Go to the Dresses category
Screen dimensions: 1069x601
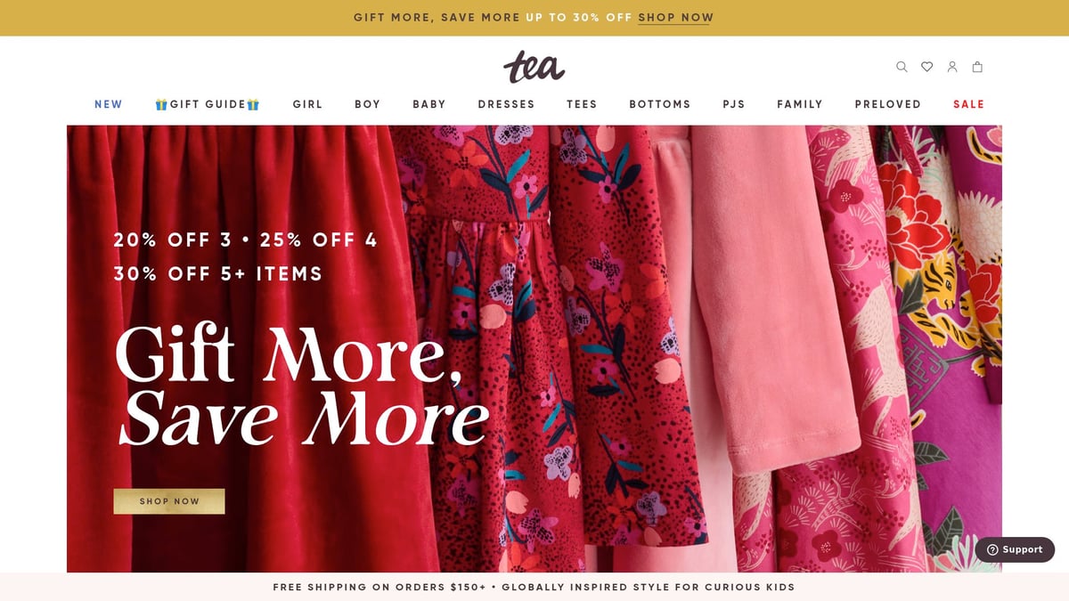[x=506, y=104]
